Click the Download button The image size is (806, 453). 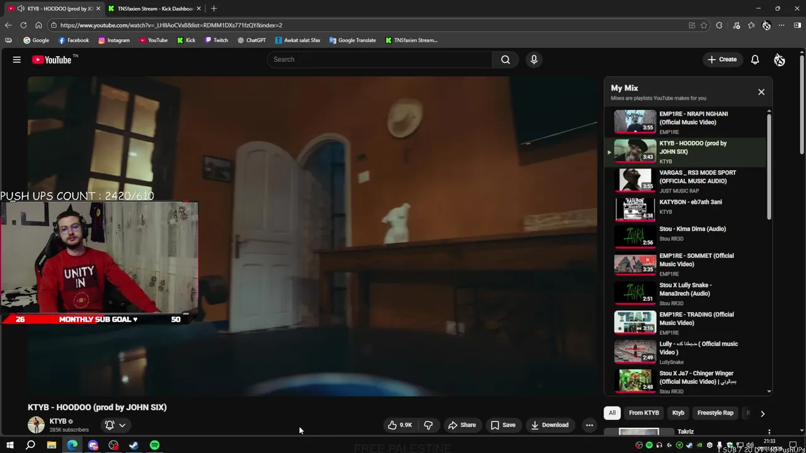tap(550, 425)
